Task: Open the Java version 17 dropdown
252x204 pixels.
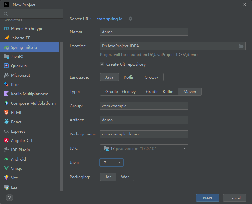Action: (111, 163)
